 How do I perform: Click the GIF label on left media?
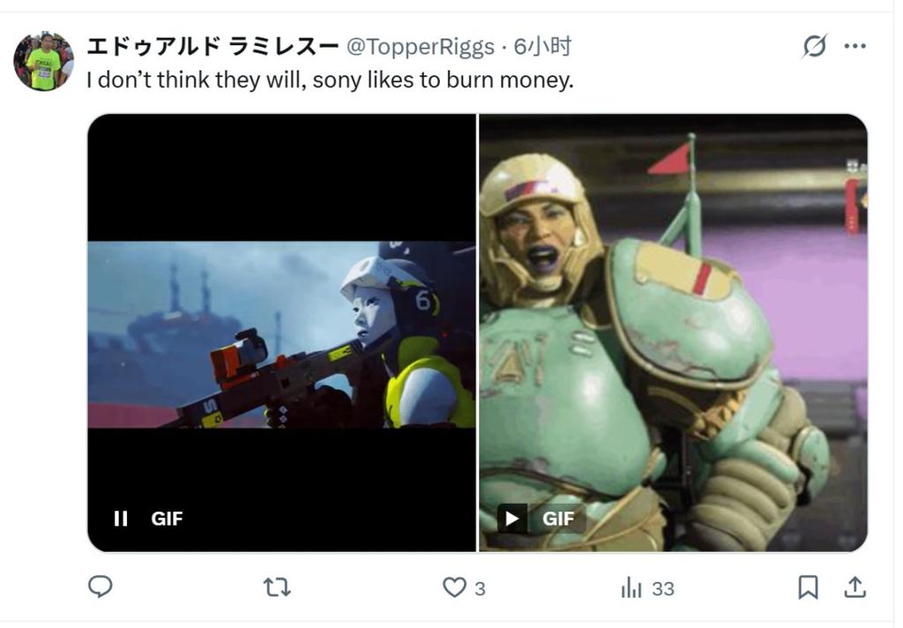tap(167, 519)
